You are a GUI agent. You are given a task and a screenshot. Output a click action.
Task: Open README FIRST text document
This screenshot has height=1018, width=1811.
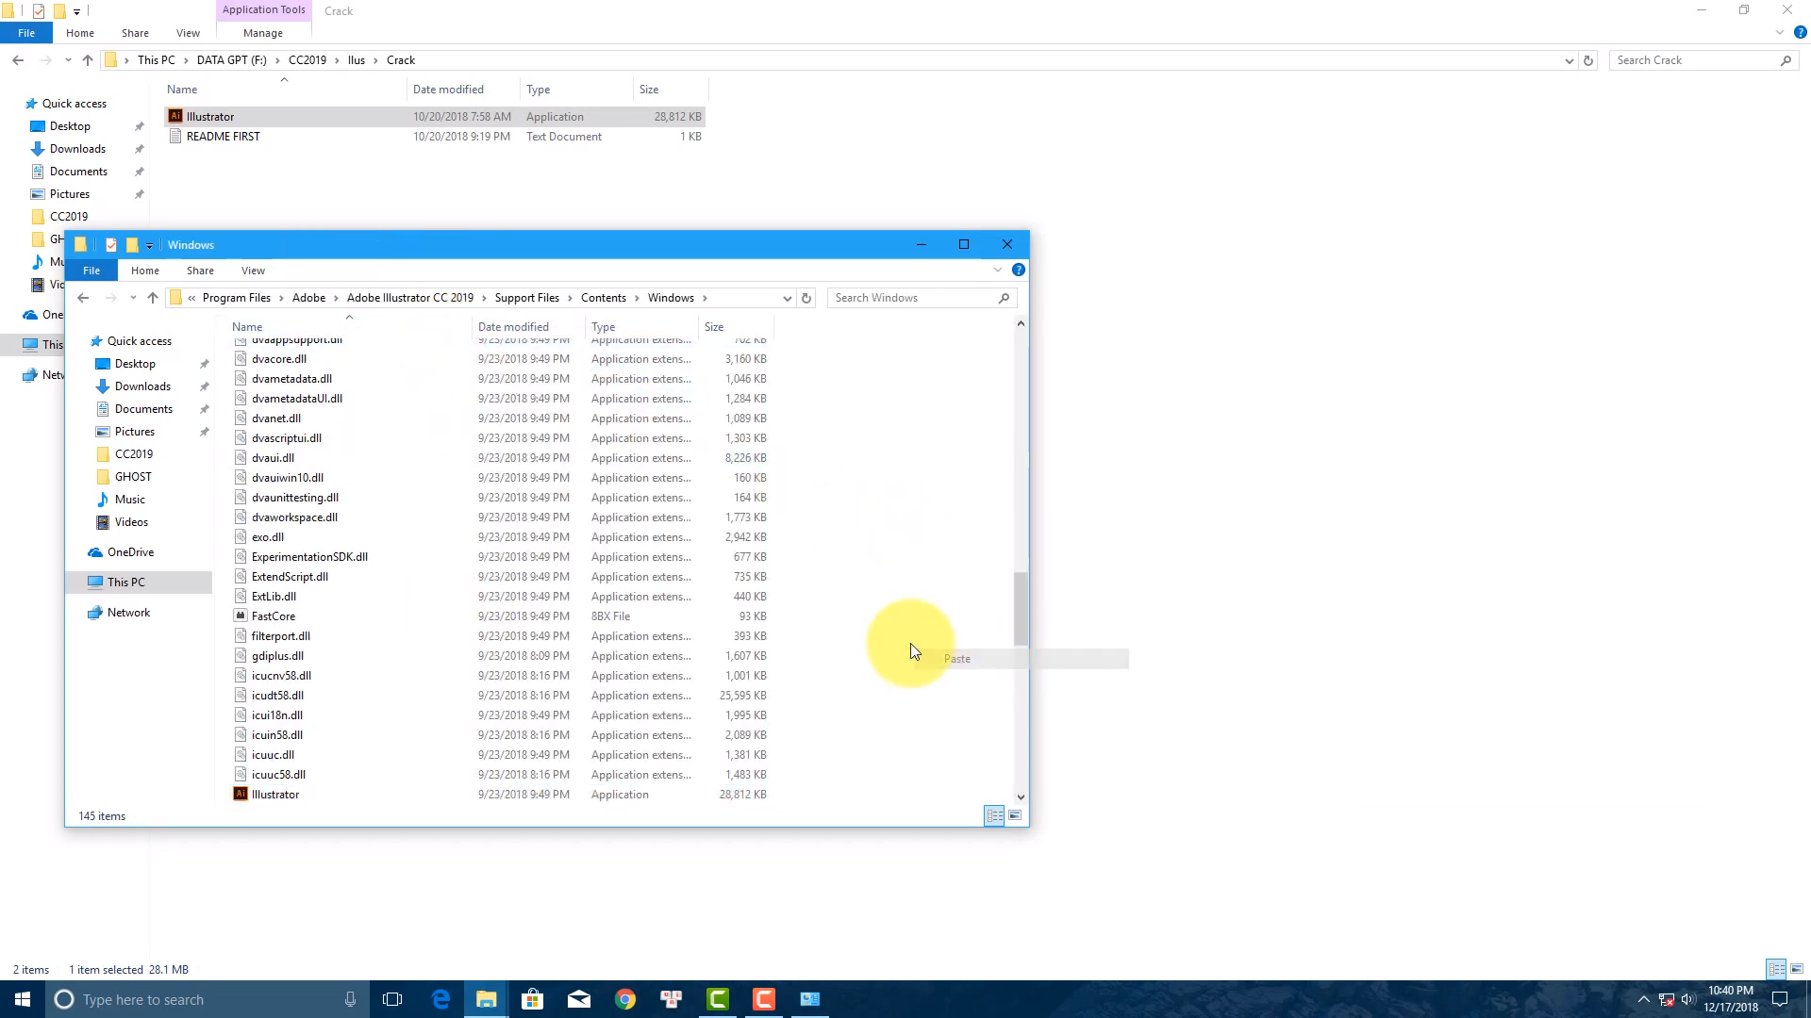(x=223, y=137)
